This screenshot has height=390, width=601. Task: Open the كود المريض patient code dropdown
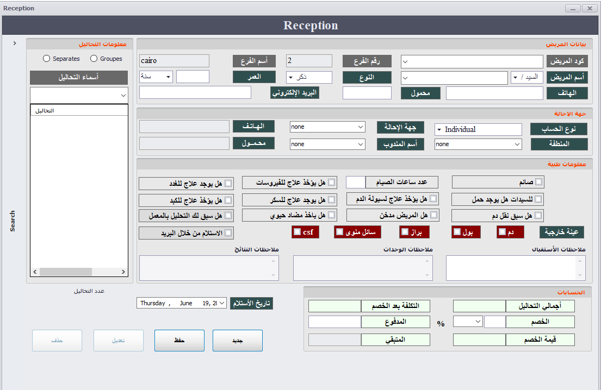point(406,61)
